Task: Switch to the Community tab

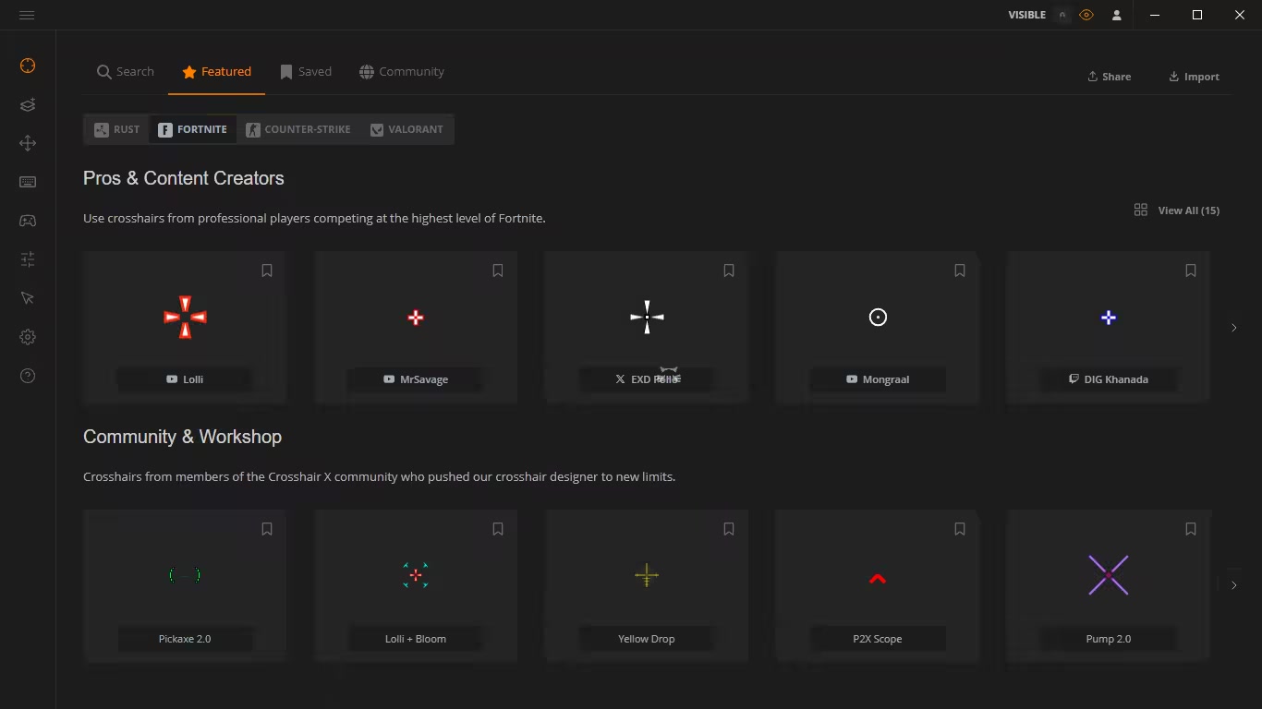Action: point(402,72)
